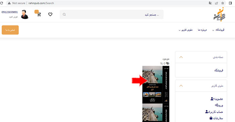Open the book cover thumbnail
235x122 pixels.
click(156, 84)
